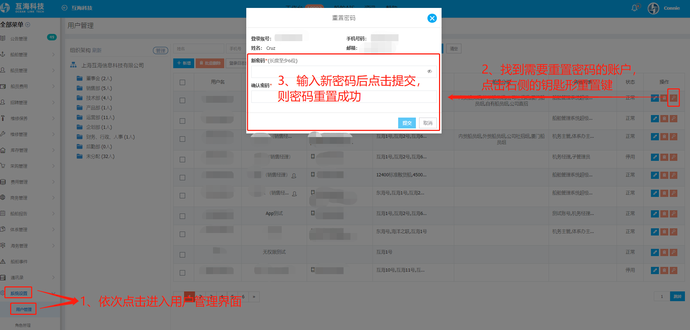The height and width of the screenshot is (330, 690).
Task: Click the edit pencil icon in 无权限测试 row
Action: [655, 252]
